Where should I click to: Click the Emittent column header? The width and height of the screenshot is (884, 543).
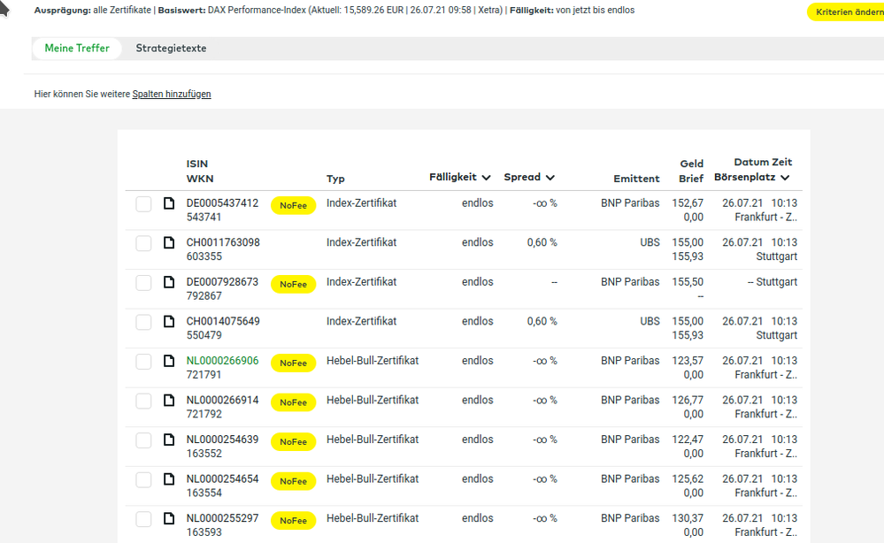(636, 179)
